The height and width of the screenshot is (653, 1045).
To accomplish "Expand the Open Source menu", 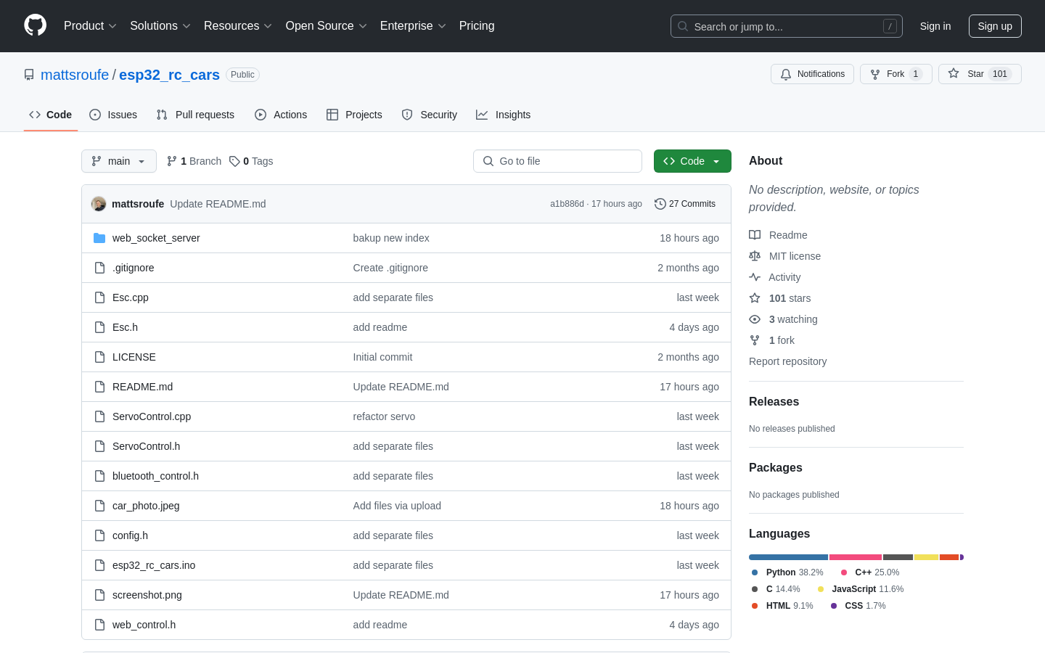I will [327, 26].
